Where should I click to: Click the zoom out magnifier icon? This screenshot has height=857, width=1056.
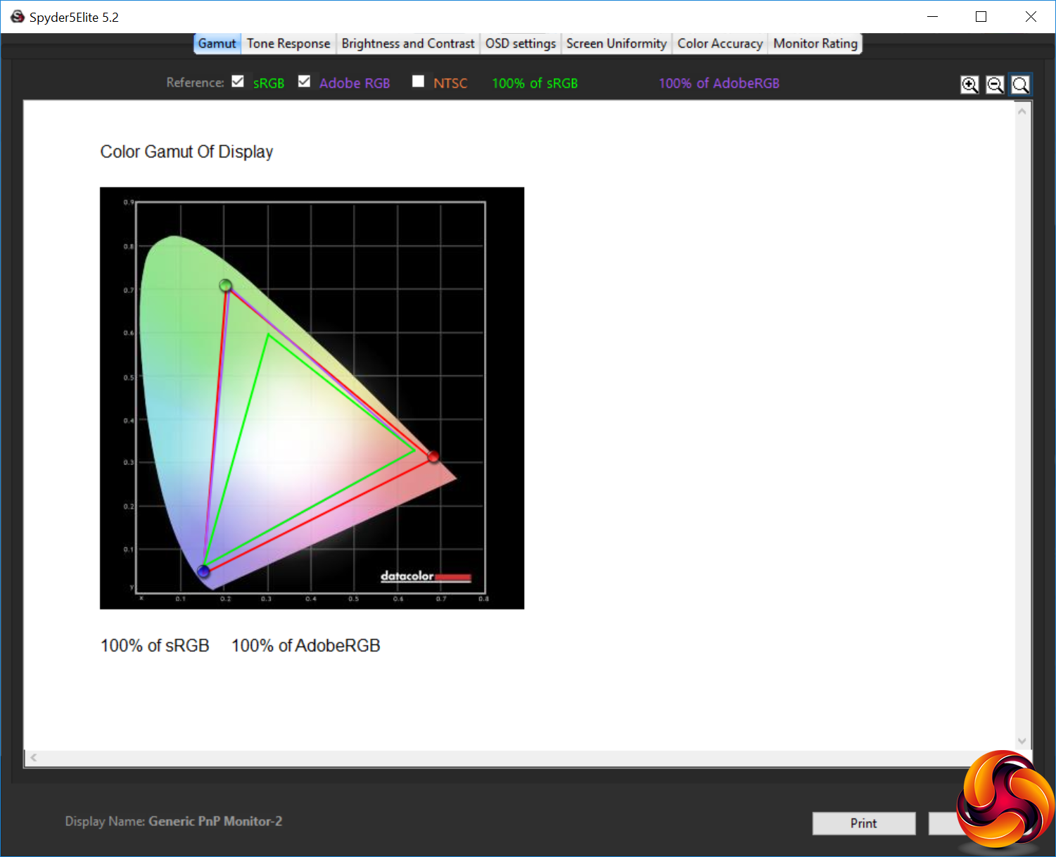995,85
